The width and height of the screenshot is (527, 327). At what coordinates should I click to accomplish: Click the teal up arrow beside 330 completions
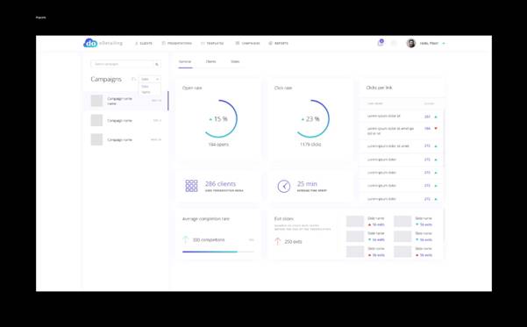tap(185, 239)
